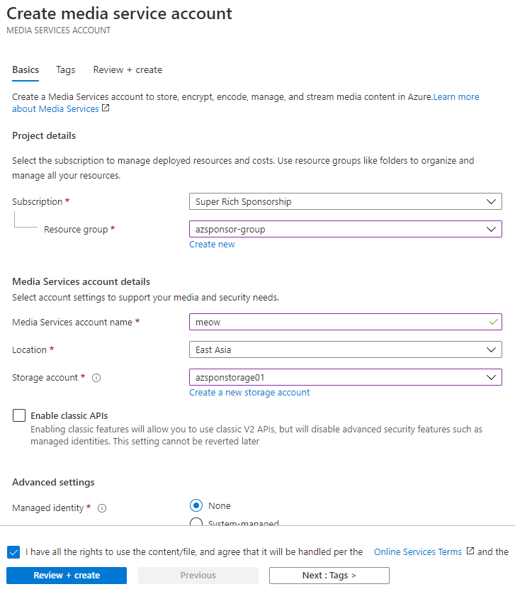The image size is (515, 594).
Task: Click the Next : Tags button
Action: (x=329, y=576)
